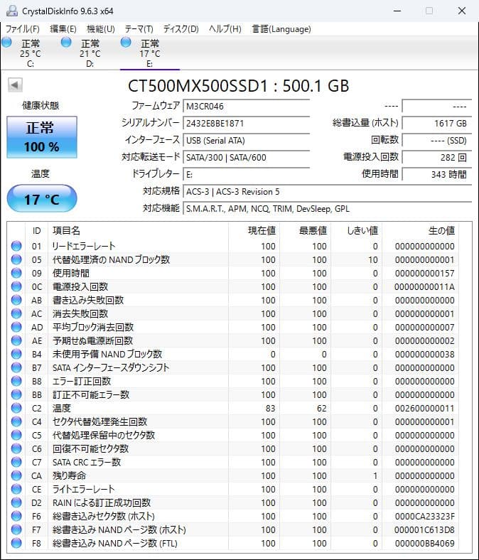The image size is (479, 560).
Task: Click the supported features field with S.M.A.R.T.
Action: (327, 208)
